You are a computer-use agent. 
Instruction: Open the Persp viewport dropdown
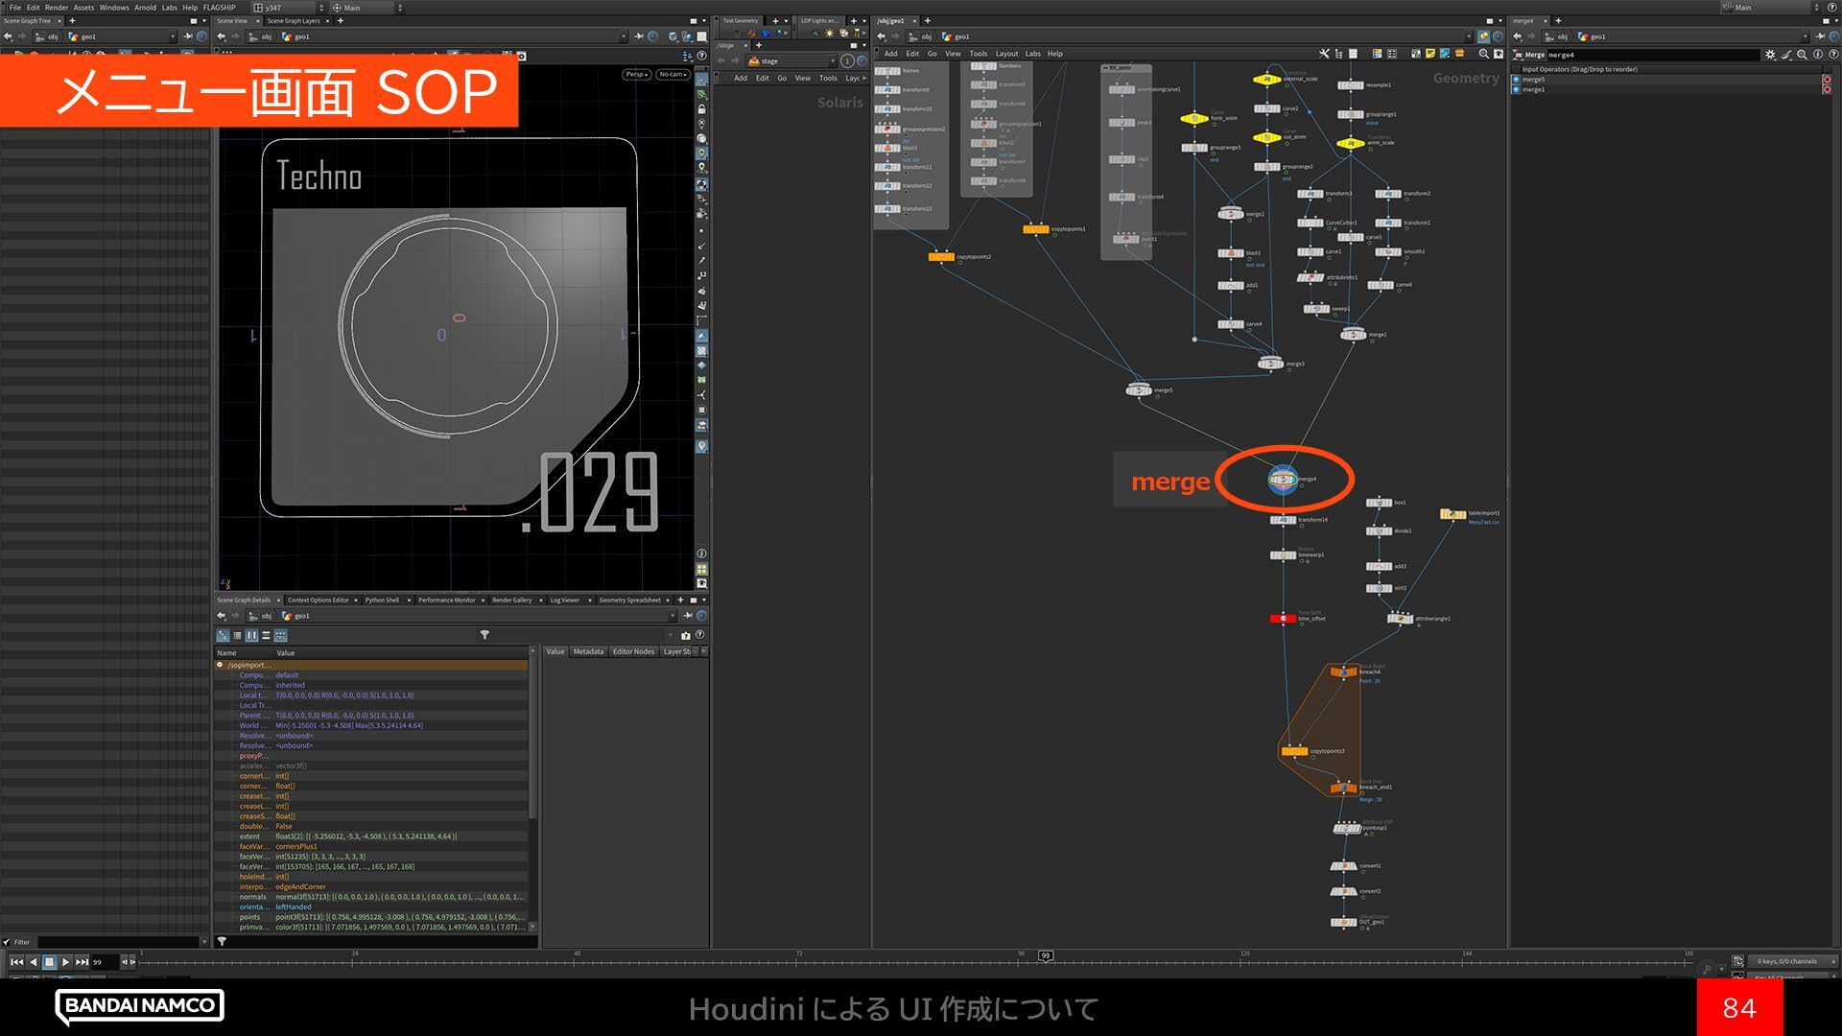(x=636, y=74)
